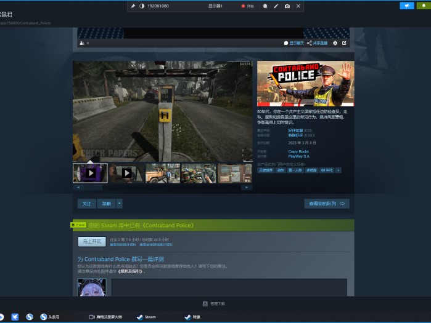Show broadcast chat via 显示聊天
This screenshot has height=323, width=431.
click(294, 43)
